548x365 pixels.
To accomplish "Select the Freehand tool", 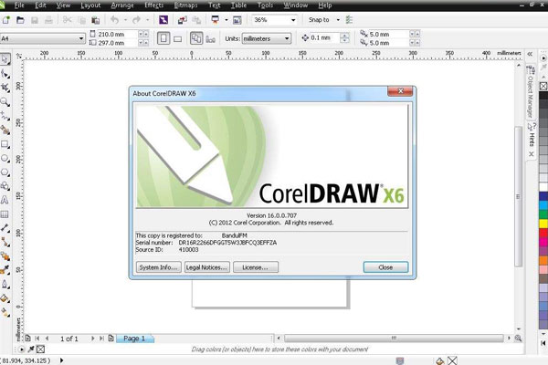I will coord(5,116).
